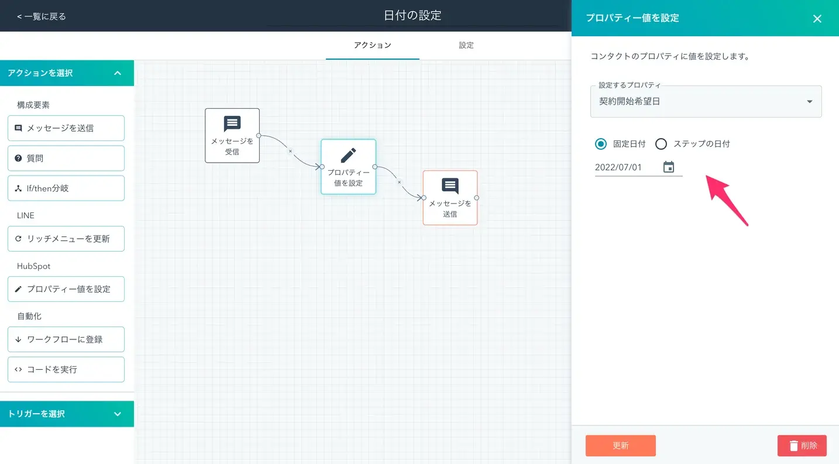Open the 設定するプロパティ dropdown
839x464 pixels.
(x=706, y=101)
